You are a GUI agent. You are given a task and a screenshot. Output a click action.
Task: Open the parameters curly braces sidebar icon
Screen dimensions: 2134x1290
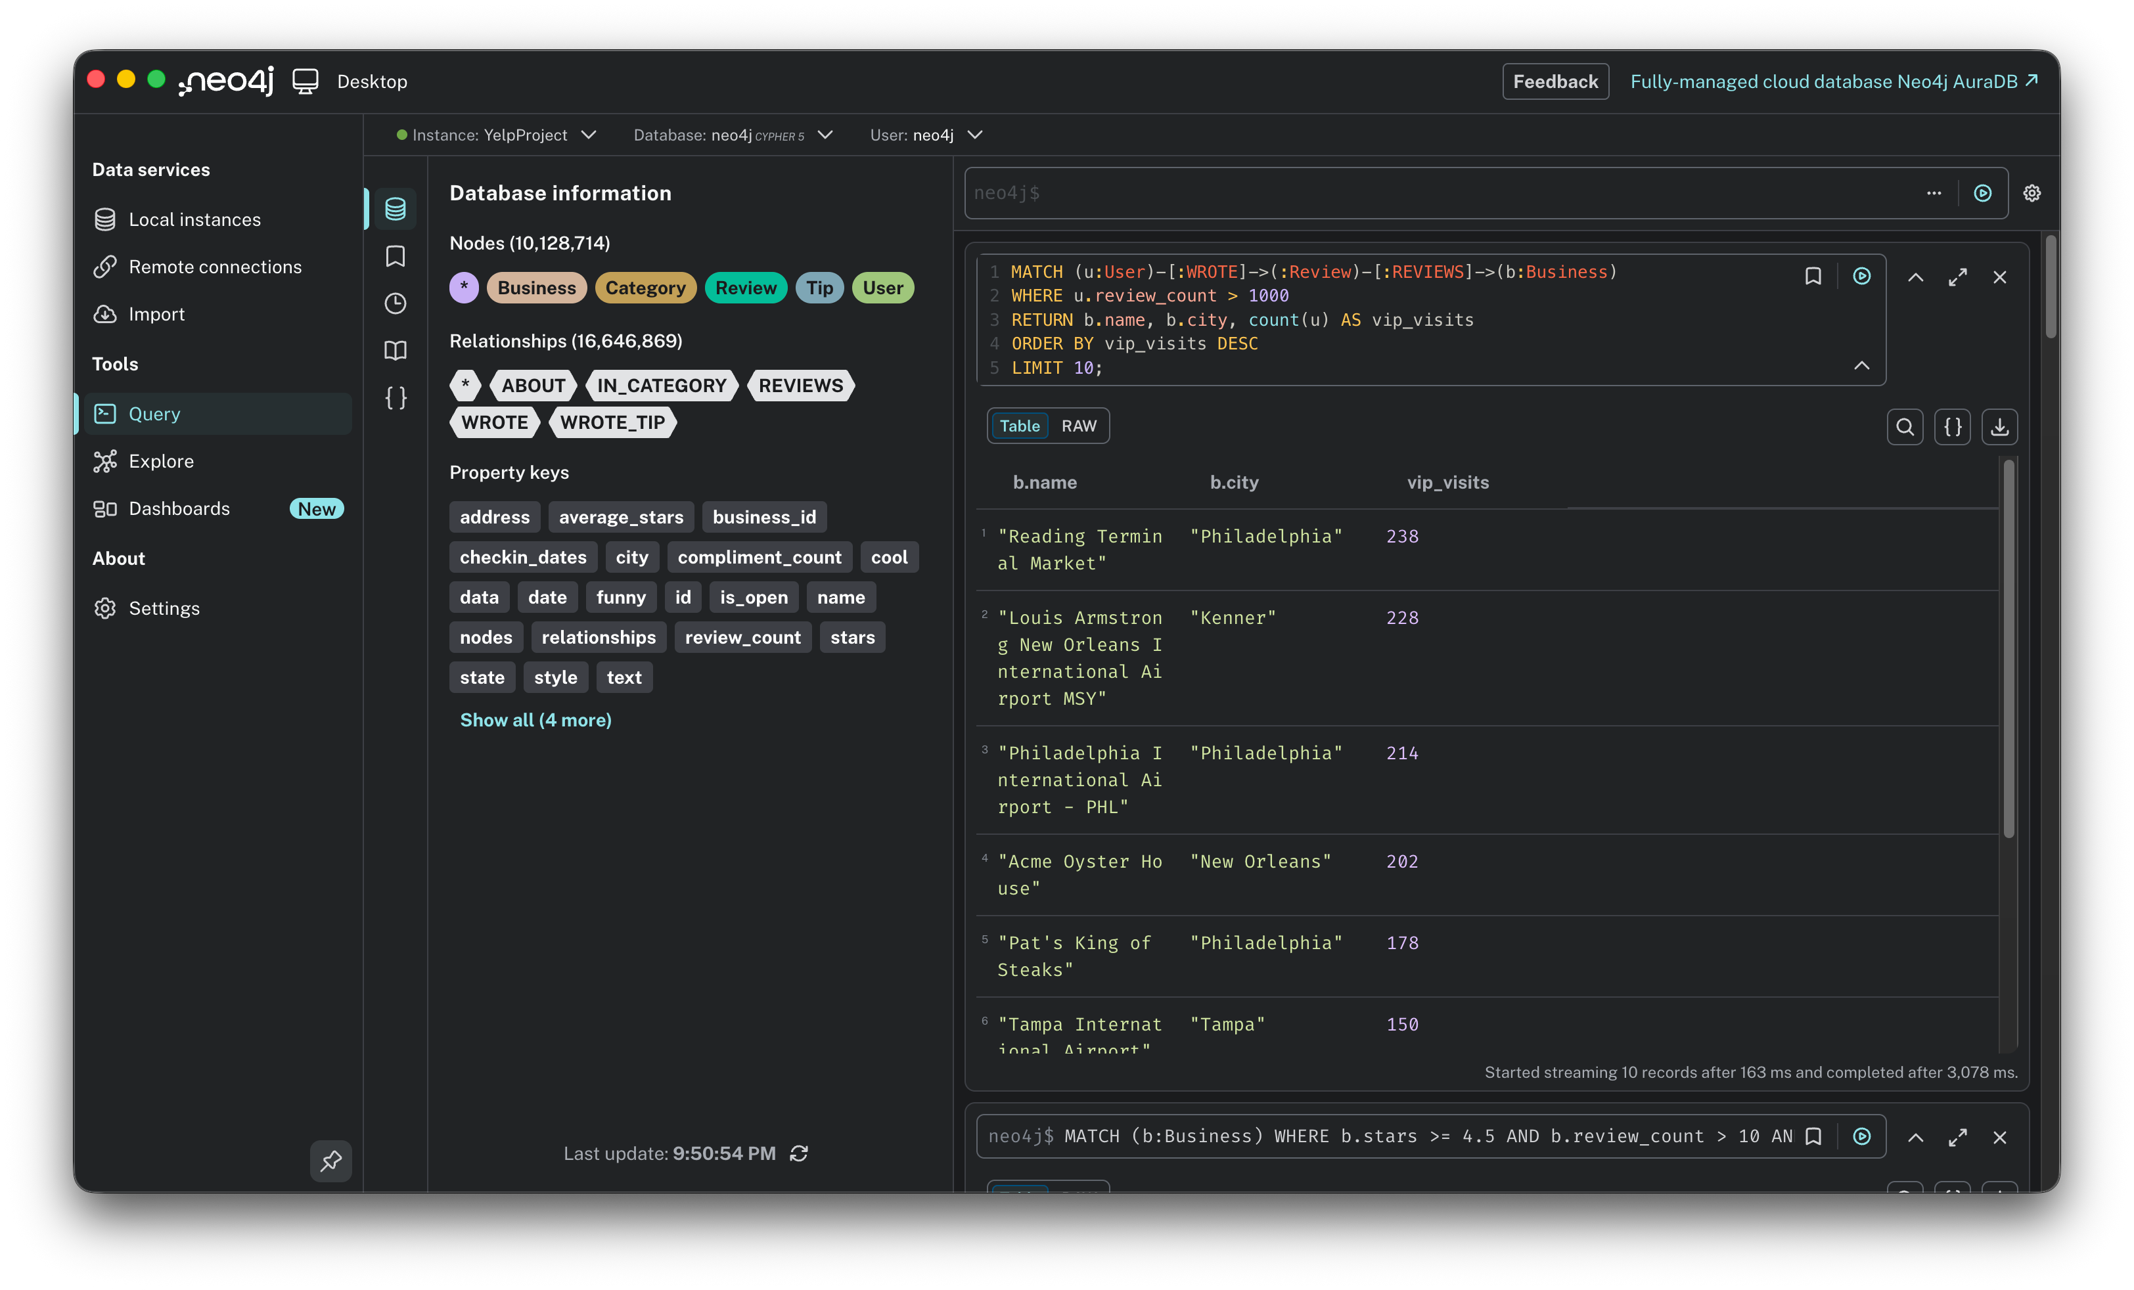395,397
